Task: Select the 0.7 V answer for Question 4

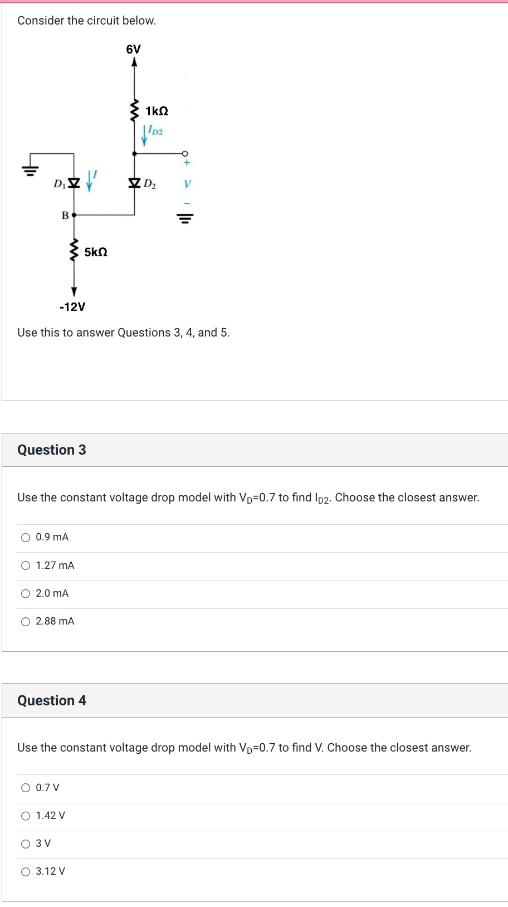Action: click(26, 787)
